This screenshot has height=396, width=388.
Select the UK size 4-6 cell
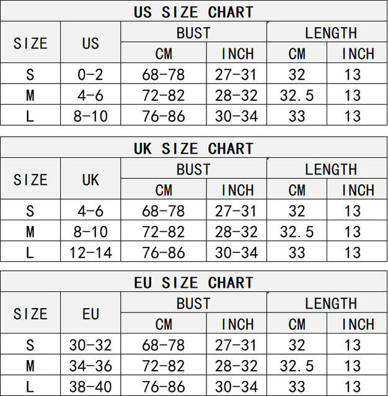[x=90, y=210]
